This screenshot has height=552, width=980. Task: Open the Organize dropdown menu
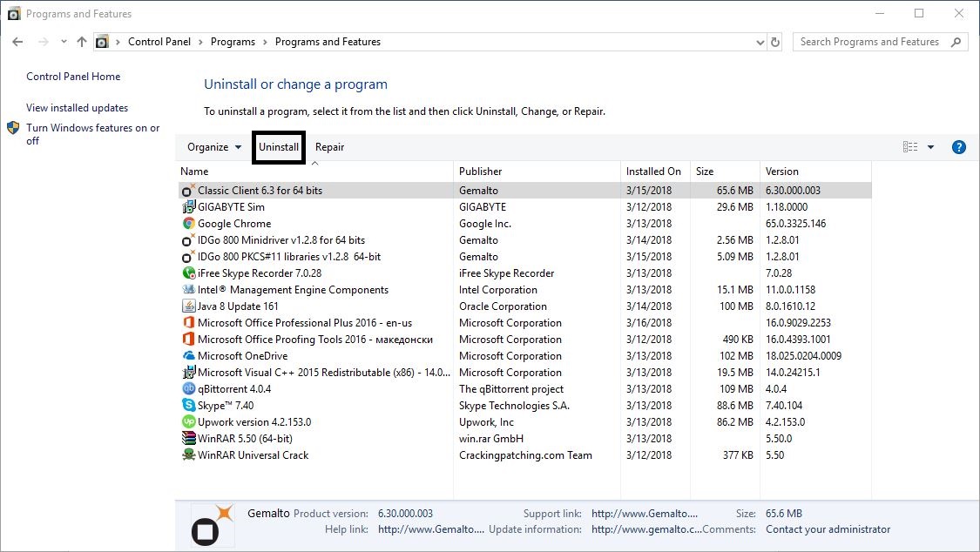point(213,147)
